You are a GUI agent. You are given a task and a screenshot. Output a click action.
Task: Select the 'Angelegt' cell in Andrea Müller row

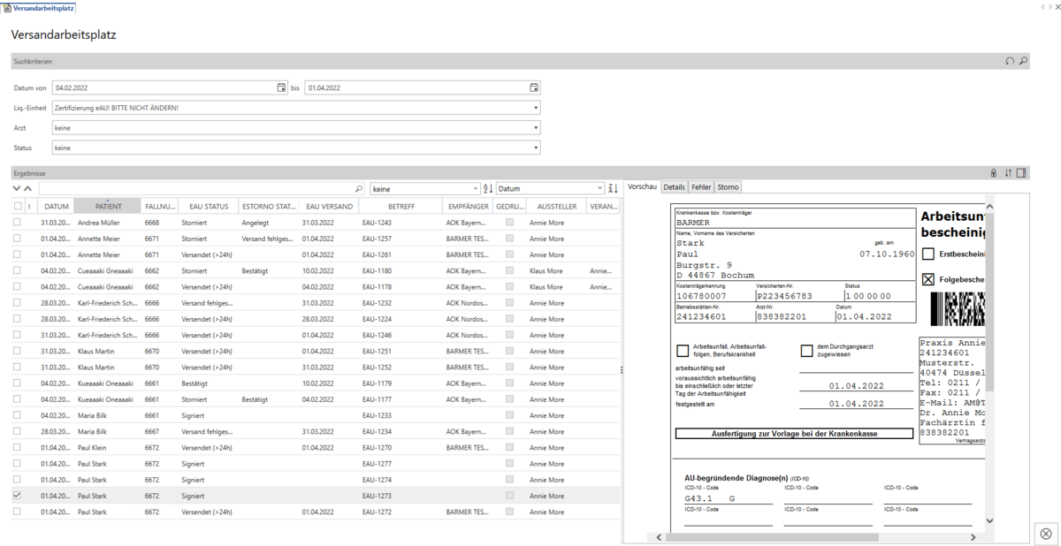tap(257, 223)
